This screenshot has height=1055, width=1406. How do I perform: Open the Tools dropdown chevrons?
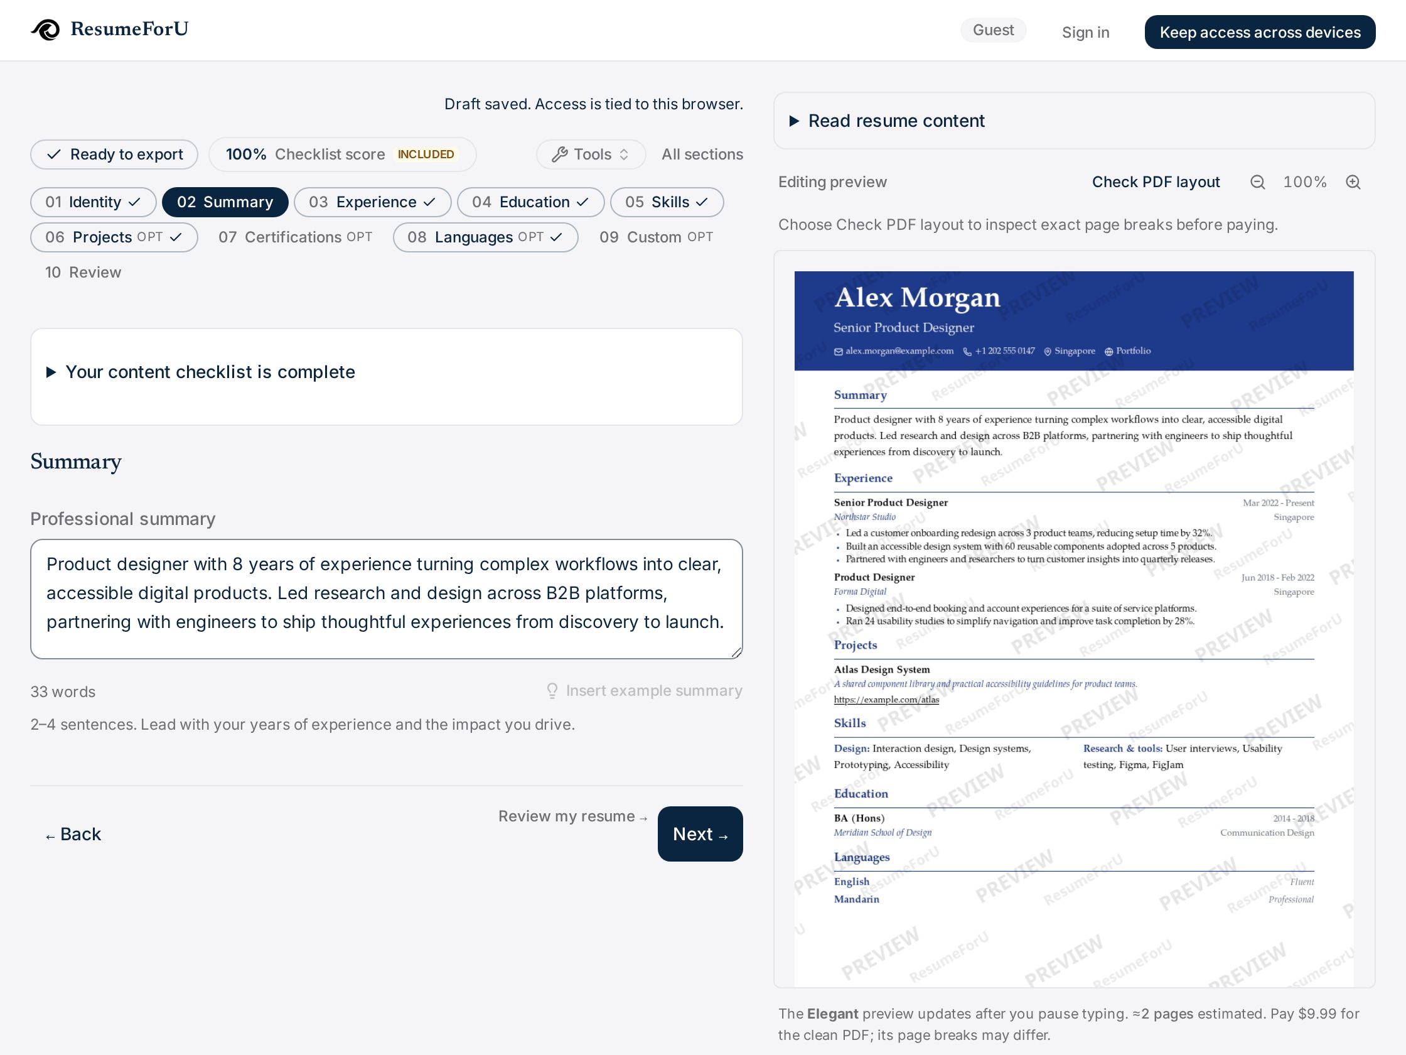pyautogui.click(x=623, y=154)
